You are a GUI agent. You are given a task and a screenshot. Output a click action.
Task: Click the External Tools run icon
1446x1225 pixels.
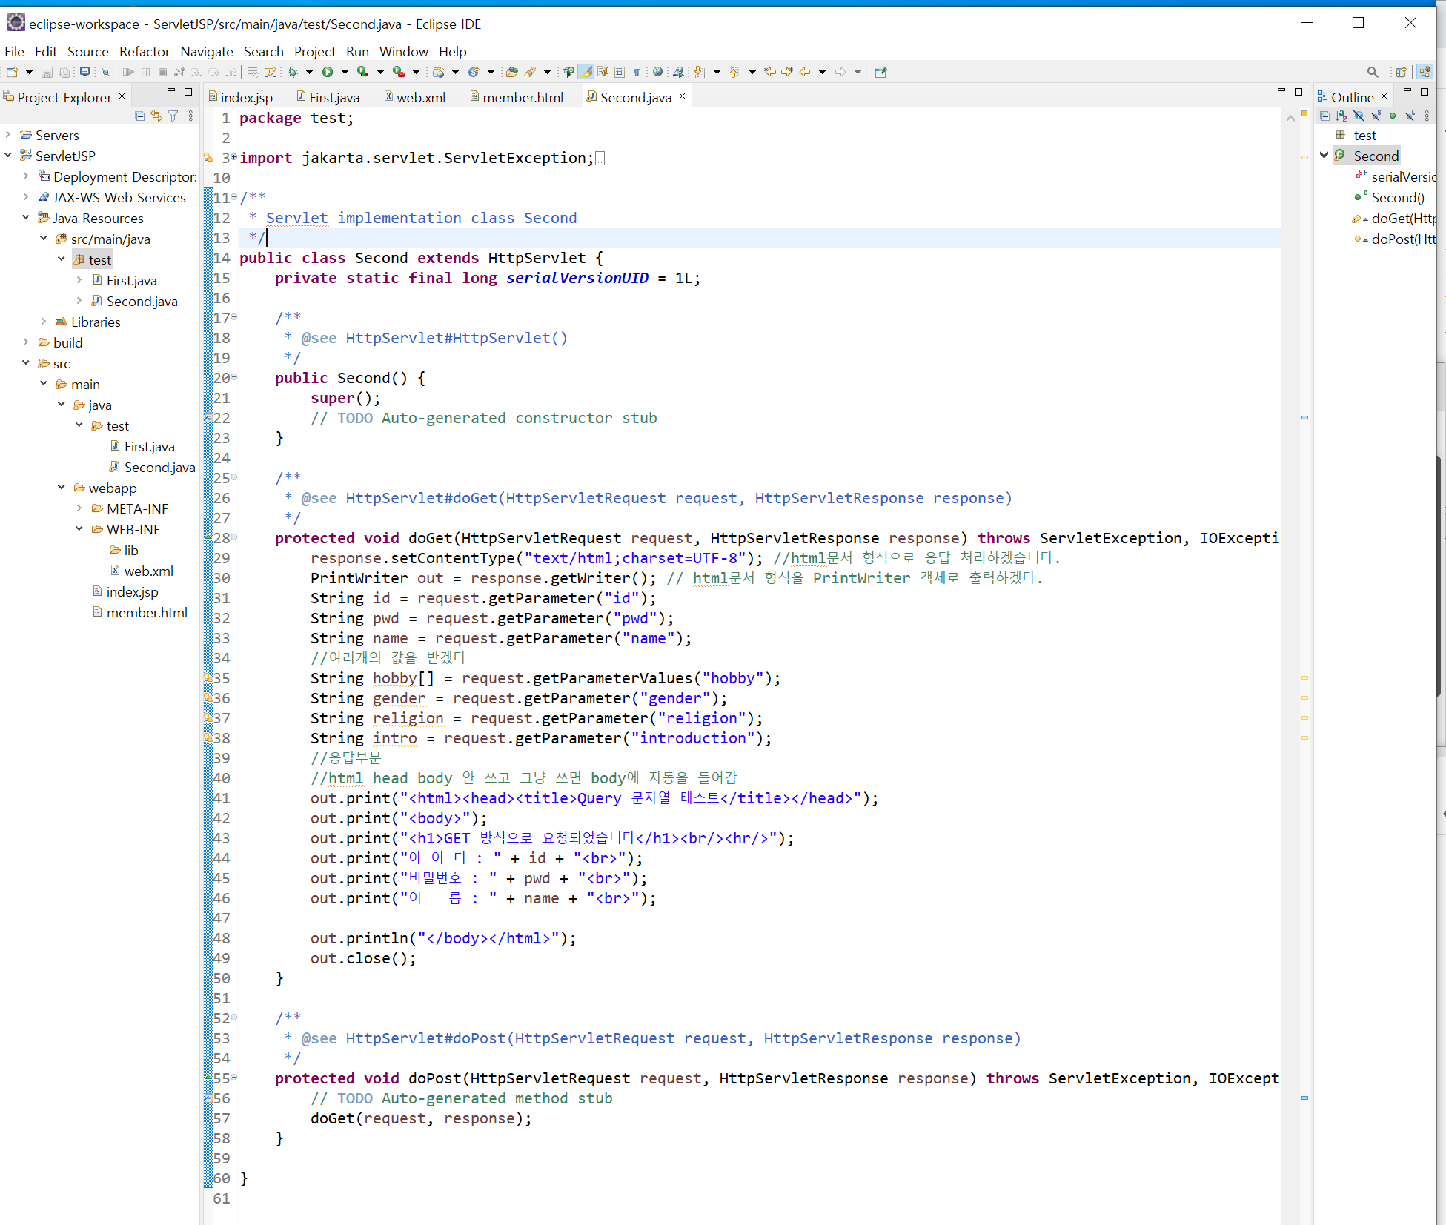pos(398,72)
